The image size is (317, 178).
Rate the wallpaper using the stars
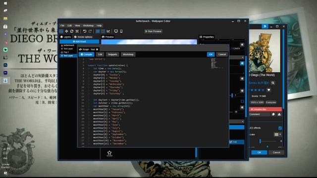pyautogui.click(x=258, y=90)
